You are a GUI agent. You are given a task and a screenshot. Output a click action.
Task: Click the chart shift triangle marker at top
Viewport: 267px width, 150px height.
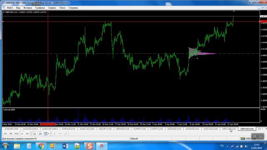(x=234, y=11)
